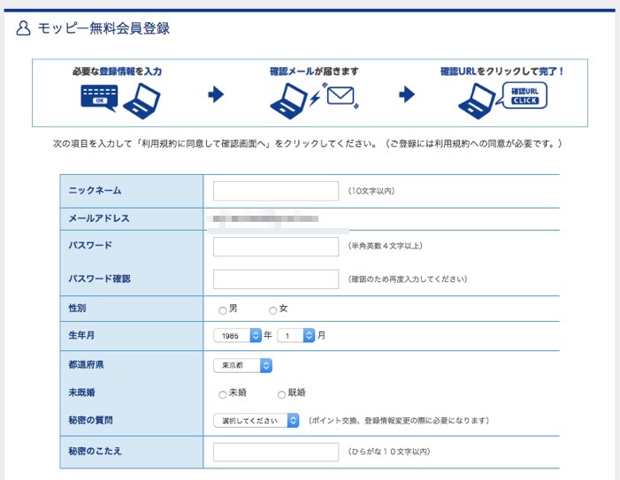The image size is (620, 480).
Task: Open the 秘密の質問 dropdown 選択してください
Action: click(x=256, y=421)
